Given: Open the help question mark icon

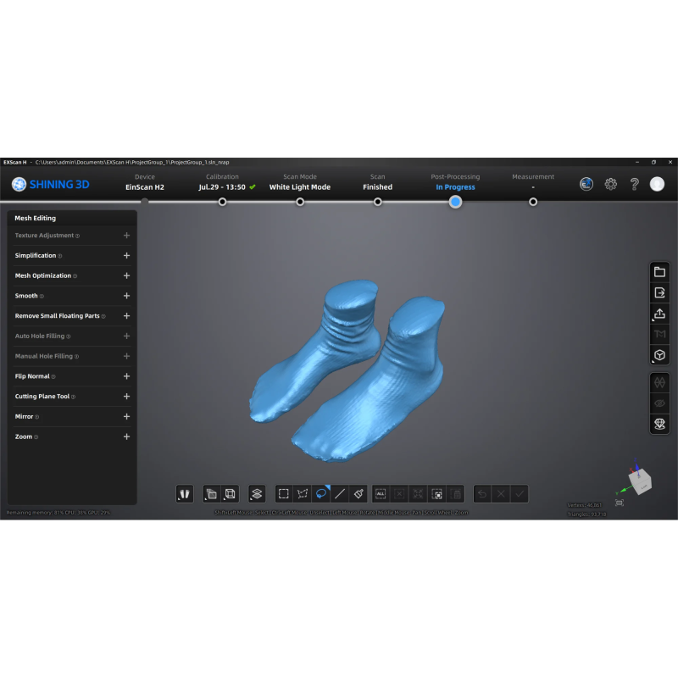Looking at the screenshot, I should click(634, 184).
